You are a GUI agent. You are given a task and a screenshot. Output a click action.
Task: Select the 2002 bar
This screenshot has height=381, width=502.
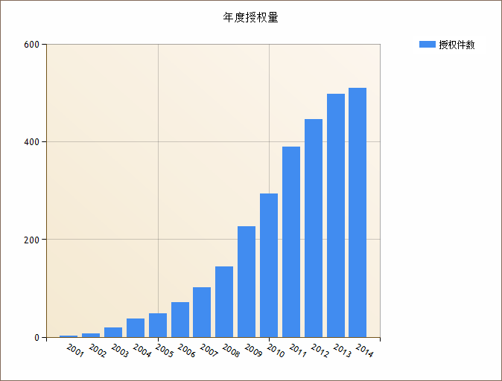point(91,336)
